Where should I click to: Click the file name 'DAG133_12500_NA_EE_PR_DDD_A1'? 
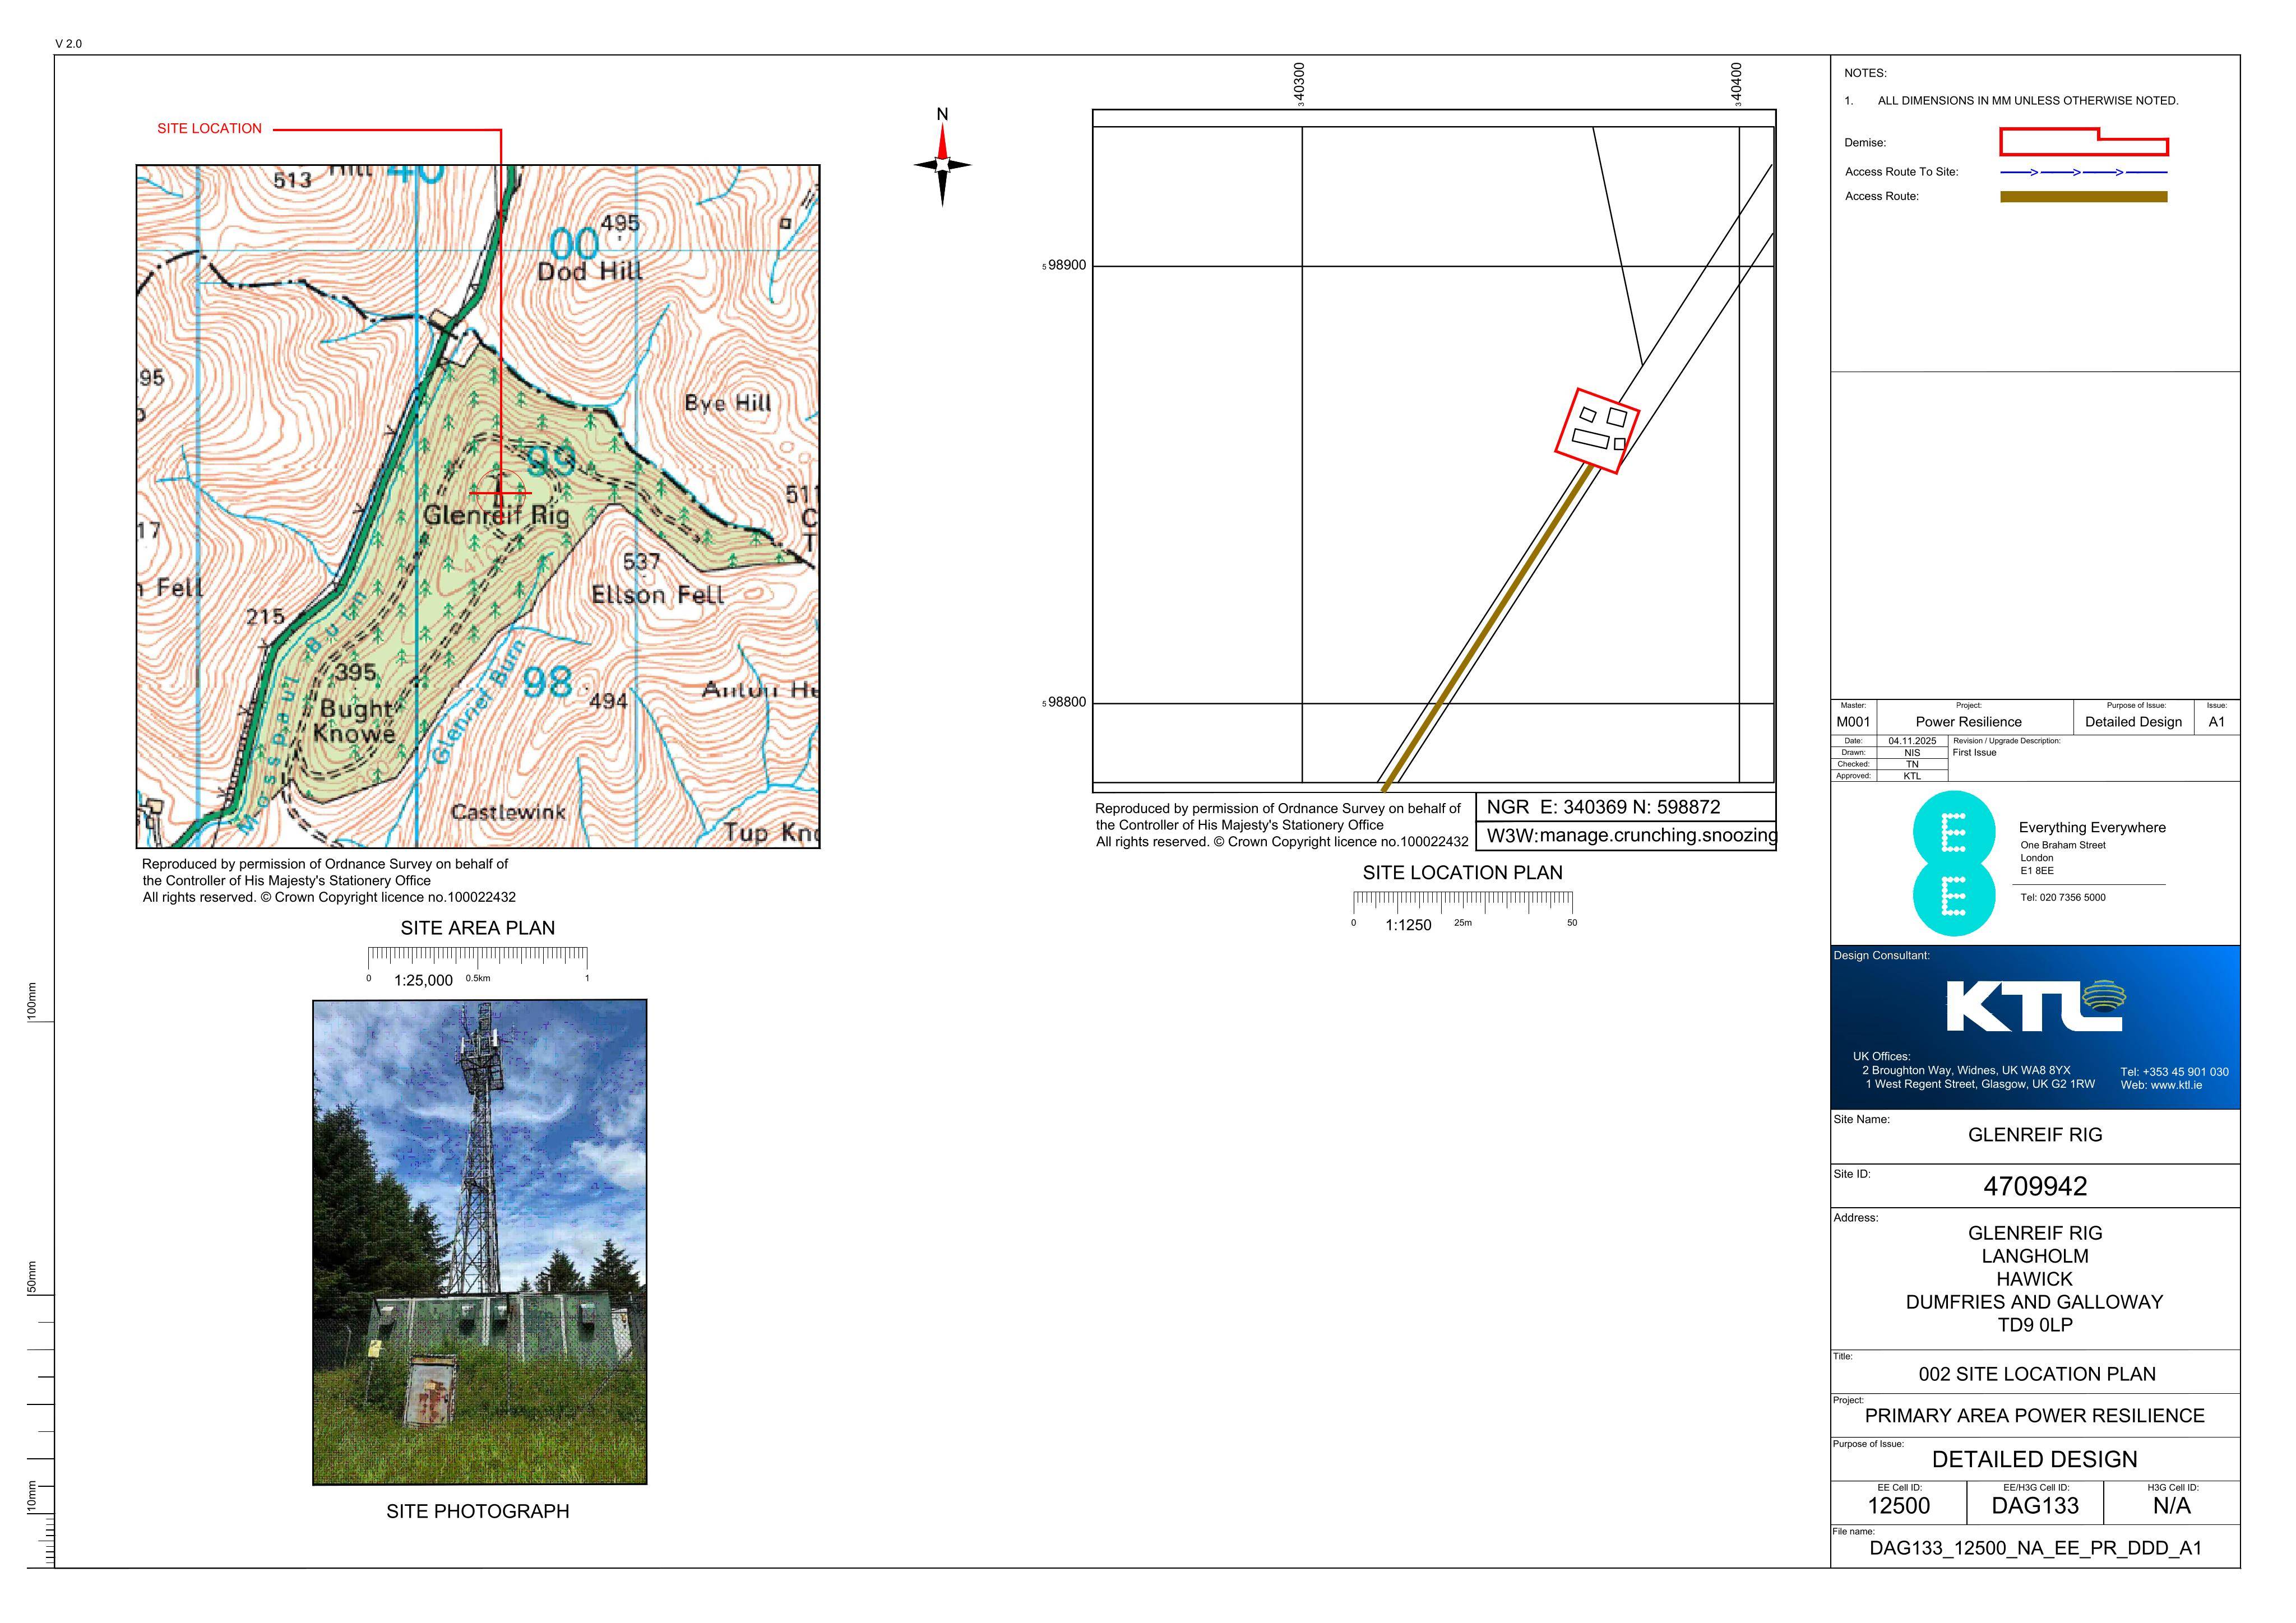[x=2035, y=1549]
